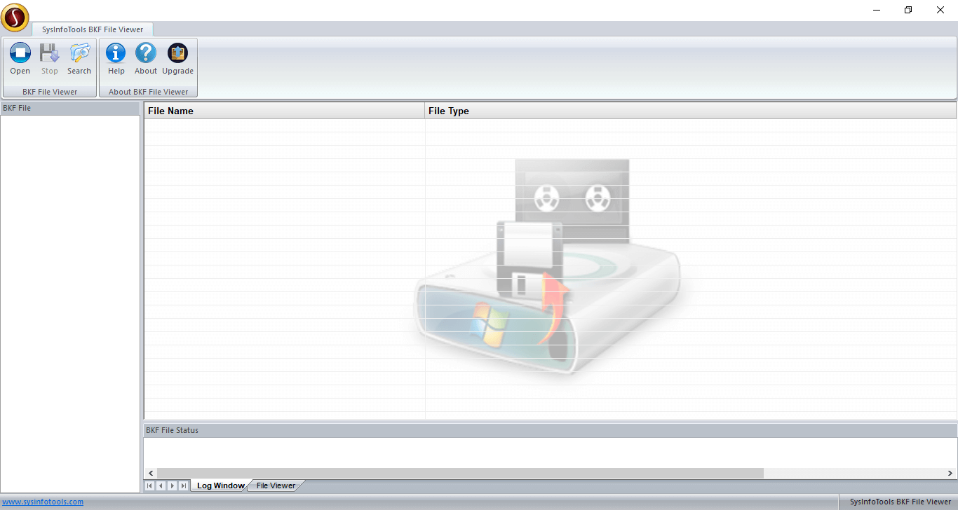The height and width of the screenshot is (510, 958).
Task: Visit the www.sysinfotools.com link
Action: [43, 502]
